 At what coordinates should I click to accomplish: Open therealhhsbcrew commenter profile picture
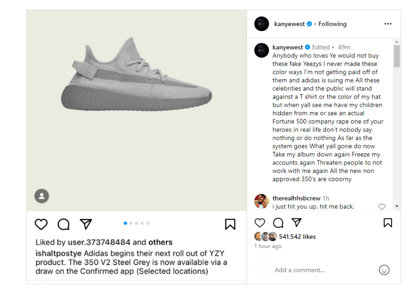coord(262,201)
